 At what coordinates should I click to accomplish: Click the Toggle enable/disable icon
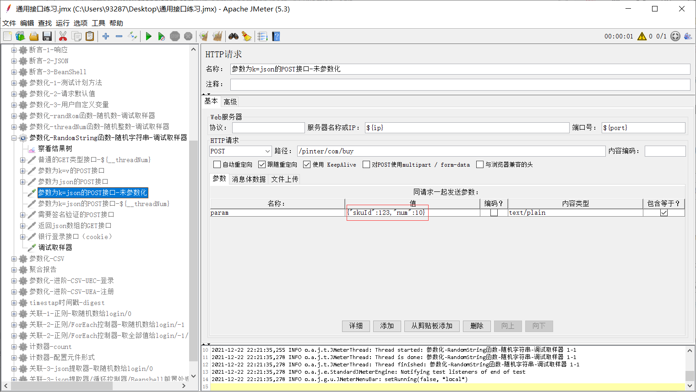(132, 36)
